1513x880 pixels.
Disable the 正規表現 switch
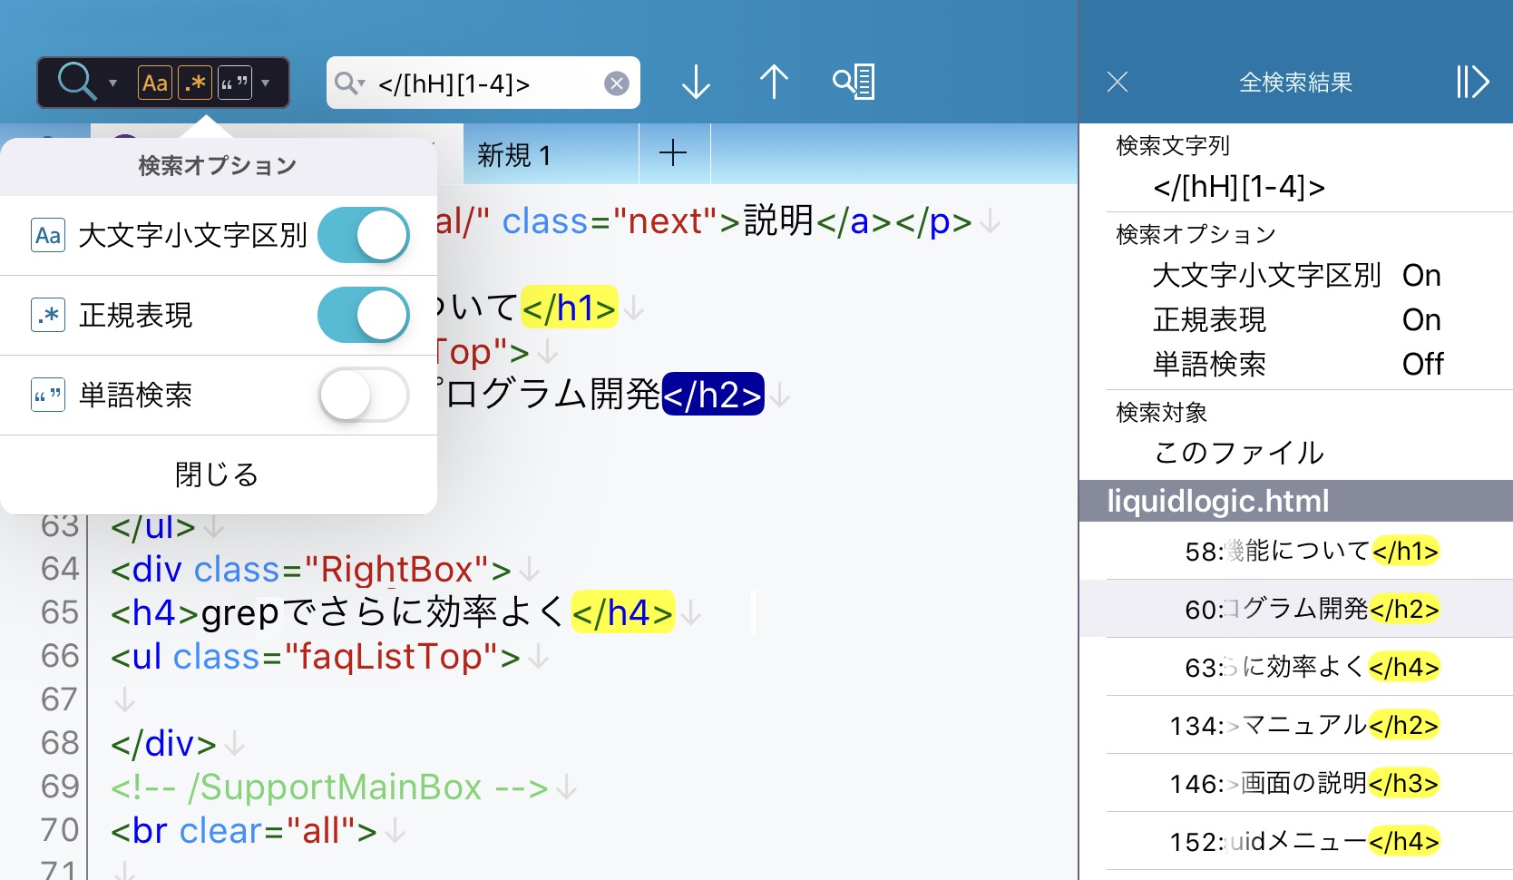364,316
